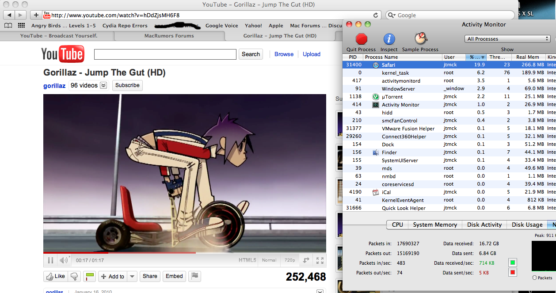Expand the 96 videos dropdown arrow
Screen dimensions: 556x293
click(103, 85)
